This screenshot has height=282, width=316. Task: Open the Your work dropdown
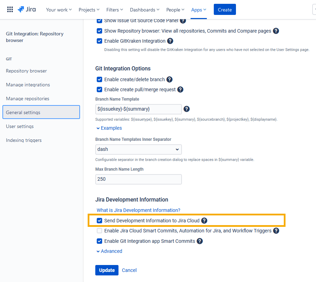59,10
